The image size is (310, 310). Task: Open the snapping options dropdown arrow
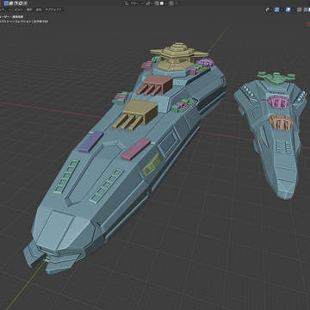(x=166, y=3)
